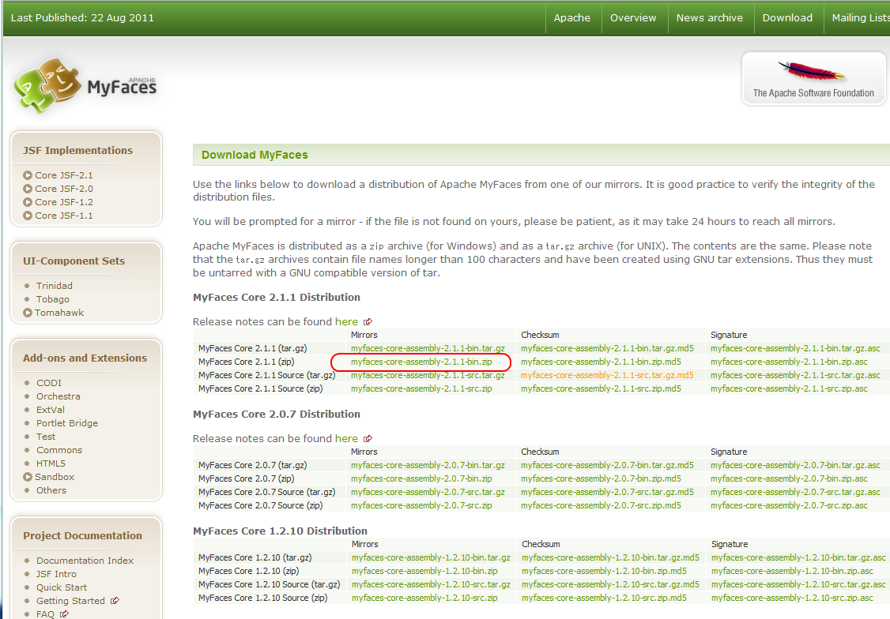890x619 pixels.
Task: Open myfaces-core-assembly-2.1.1-bin.zip.asc signature
Action: (x=789, y=362)
